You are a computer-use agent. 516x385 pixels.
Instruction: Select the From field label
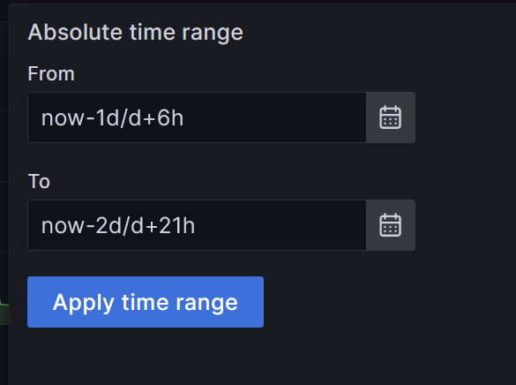tap(51, 73)
